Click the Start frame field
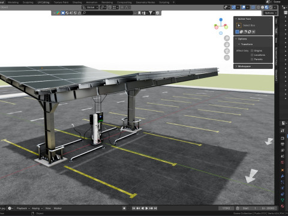 pos(249,208)
